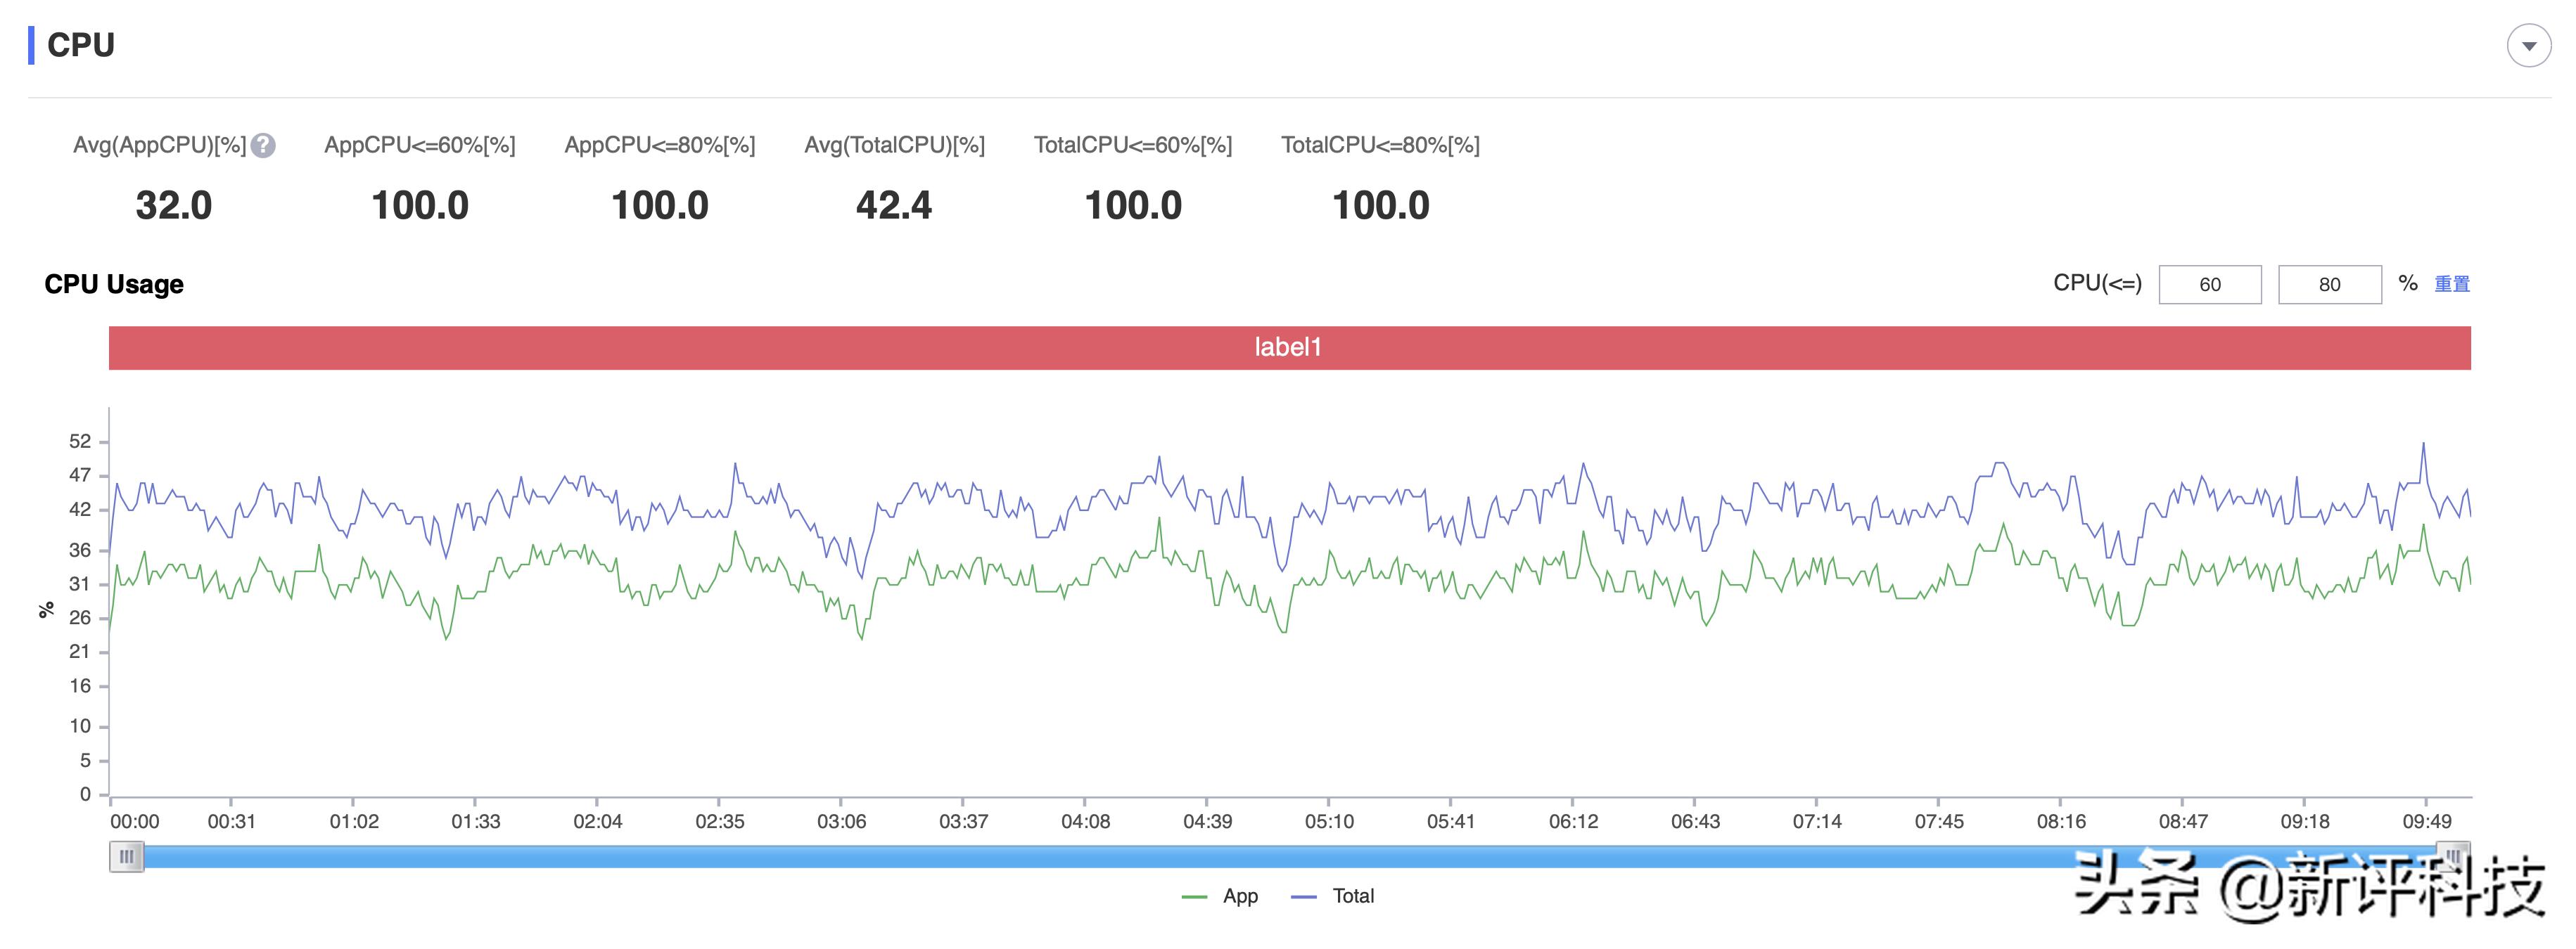Image resolution: width=2576 pixels, height=949 pixels.
Task: Select the red label1 bar
Action: pos(1289,348)
